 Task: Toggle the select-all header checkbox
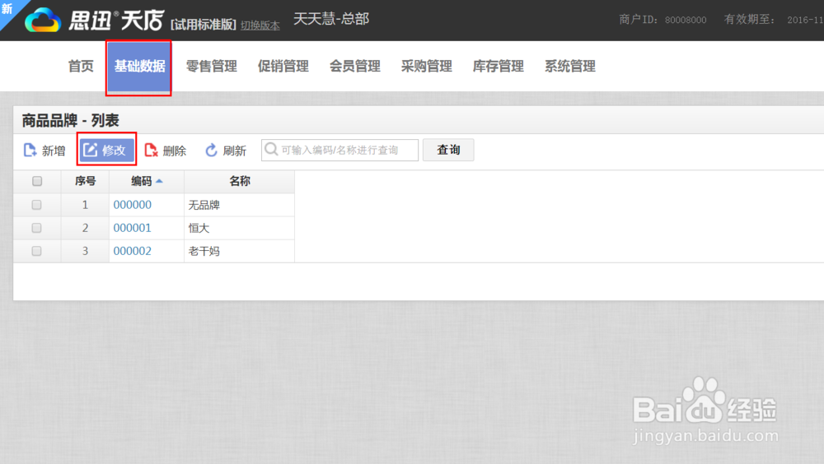[37, 181]
